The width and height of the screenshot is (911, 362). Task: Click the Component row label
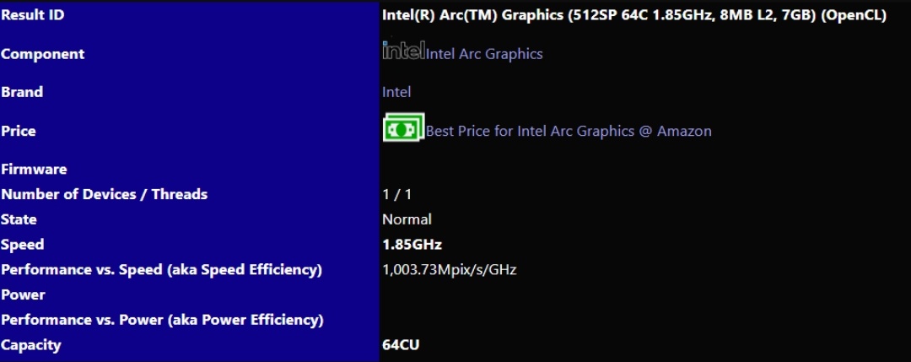[42, 54]
